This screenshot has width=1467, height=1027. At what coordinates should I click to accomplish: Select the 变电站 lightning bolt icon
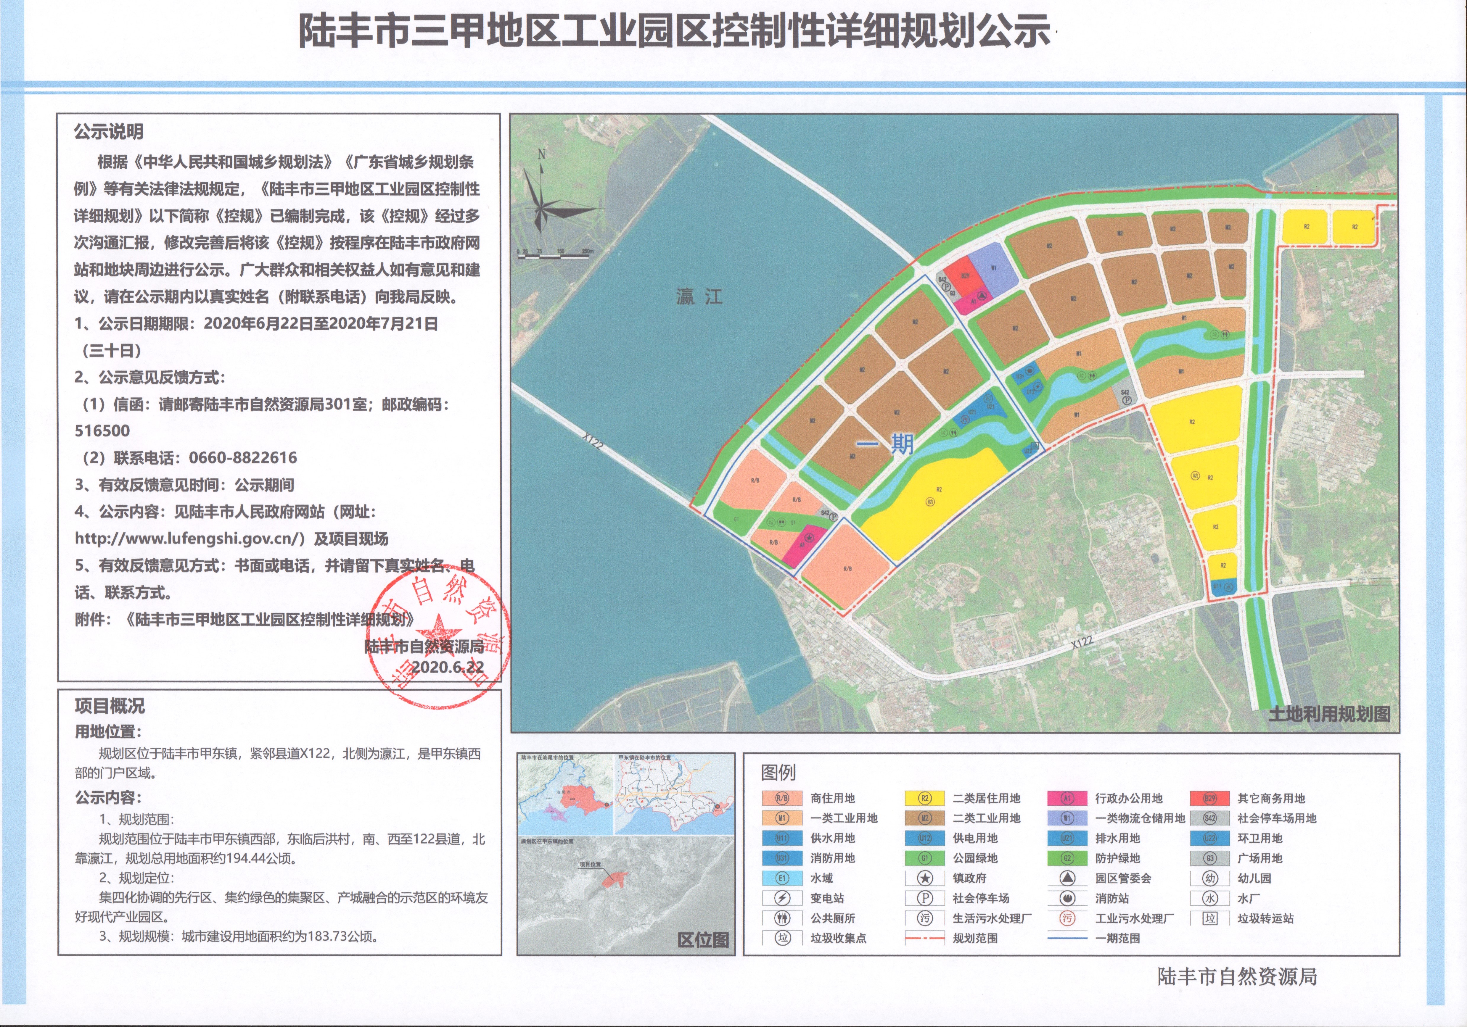(782, 899)
